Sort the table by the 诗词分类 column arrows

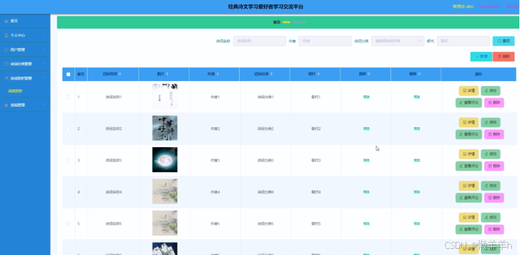[x=271, y=74]
